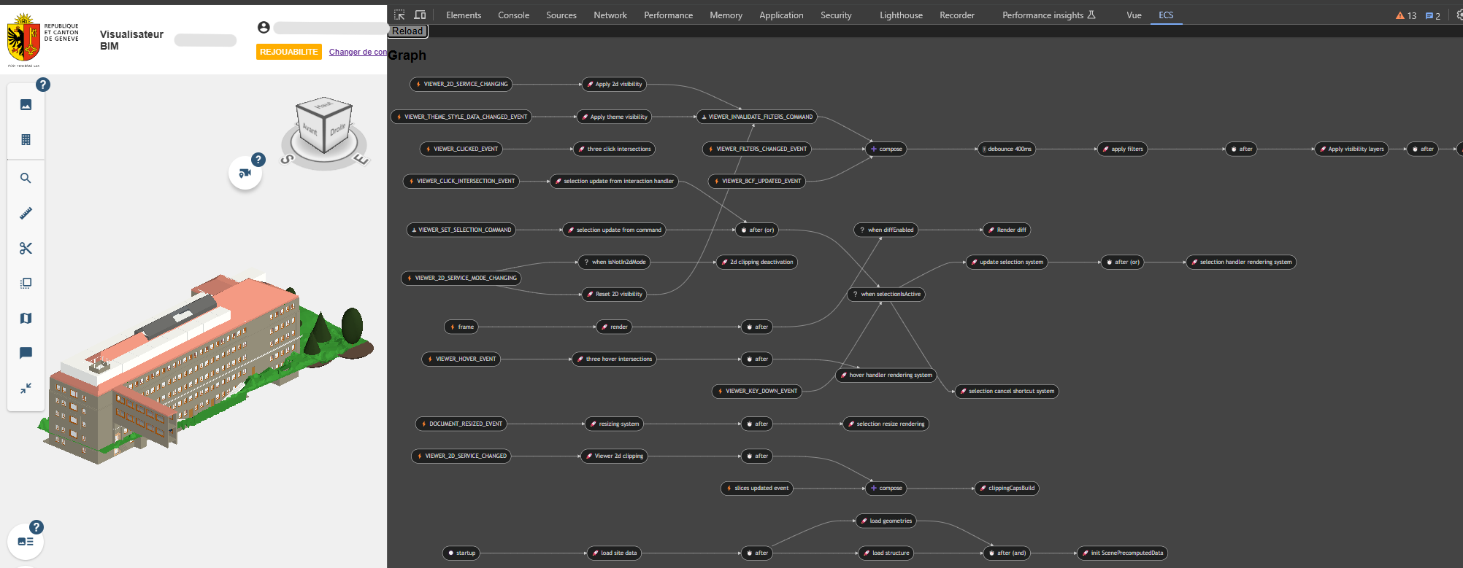Screen dimensions: 1463x568
Task: Click the 'Apply theme visibility' node
Action: point(614,117)
